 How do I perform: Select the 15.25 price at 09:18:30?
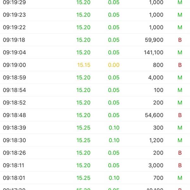83,140
